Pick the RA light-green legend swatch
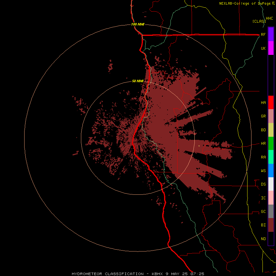 tap(271, 157)
